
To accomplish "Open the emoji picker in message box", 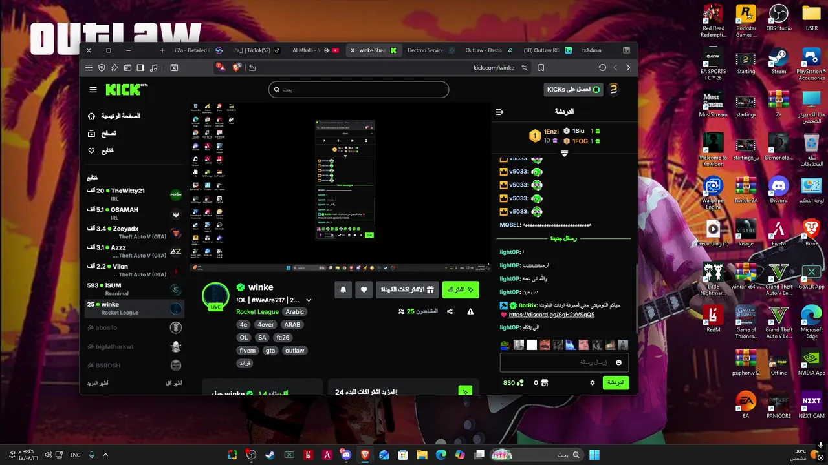I will (618, 362).
